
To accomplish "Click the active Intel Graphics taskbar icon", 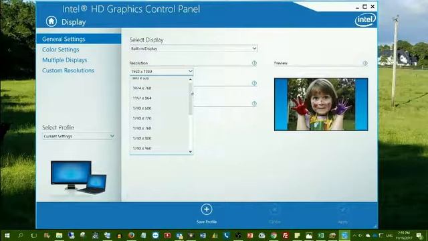I will [344, 235].
